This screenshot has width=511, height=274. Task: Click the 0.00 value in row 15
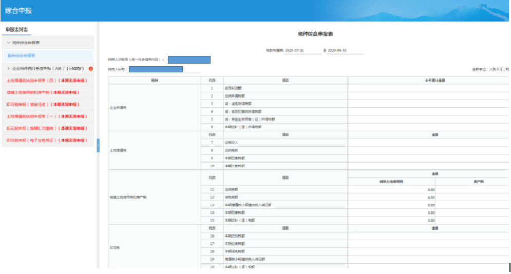pyautogui.click(x=431, y=221)
